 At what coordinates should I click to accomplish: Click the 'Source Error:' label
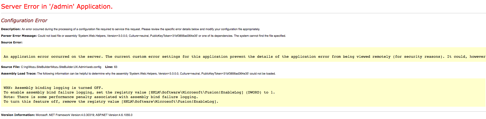coord(12,42)
